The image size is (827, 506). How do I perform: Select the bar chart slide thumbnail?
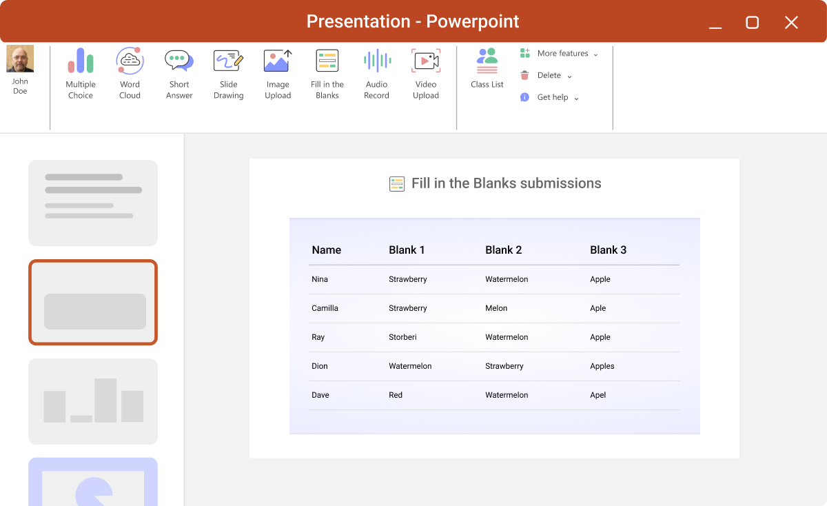93,401
